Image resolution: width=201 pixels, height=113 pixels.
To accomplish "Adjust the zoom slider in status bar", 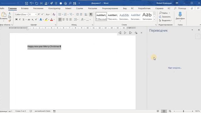I will click(x=183, y=111).
